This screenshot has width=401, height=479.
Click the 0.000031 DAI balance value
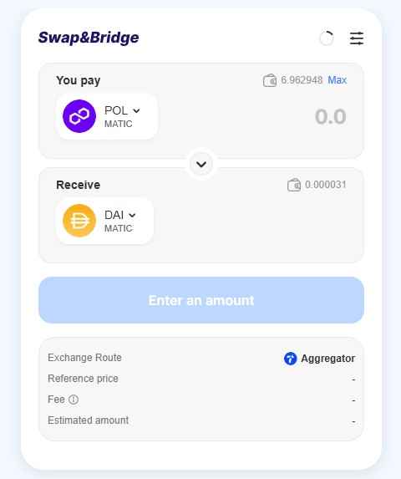point(326,185)
